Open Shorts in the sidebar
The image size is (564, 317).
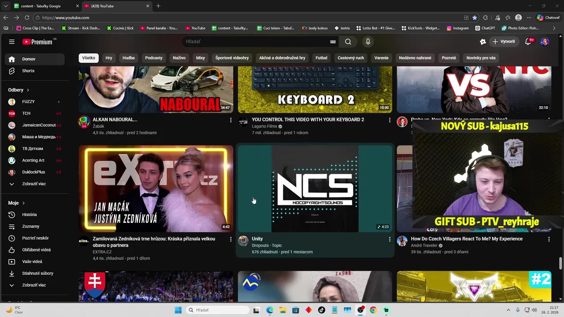pos(35,71)
